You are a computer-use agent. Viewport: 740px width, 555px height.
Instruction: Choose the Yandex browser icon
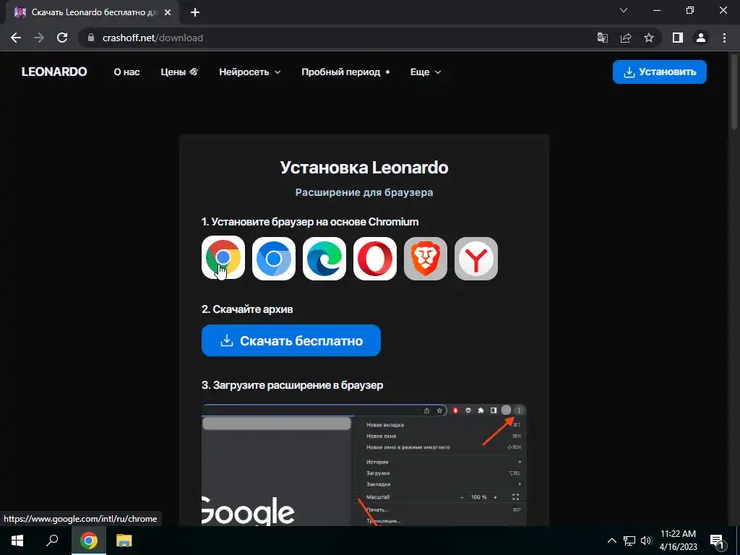476,258
